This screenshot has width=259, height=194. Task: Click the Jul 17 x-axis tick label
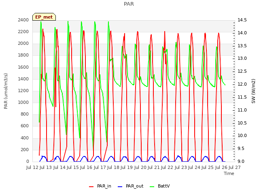click(x=100, y=167)
